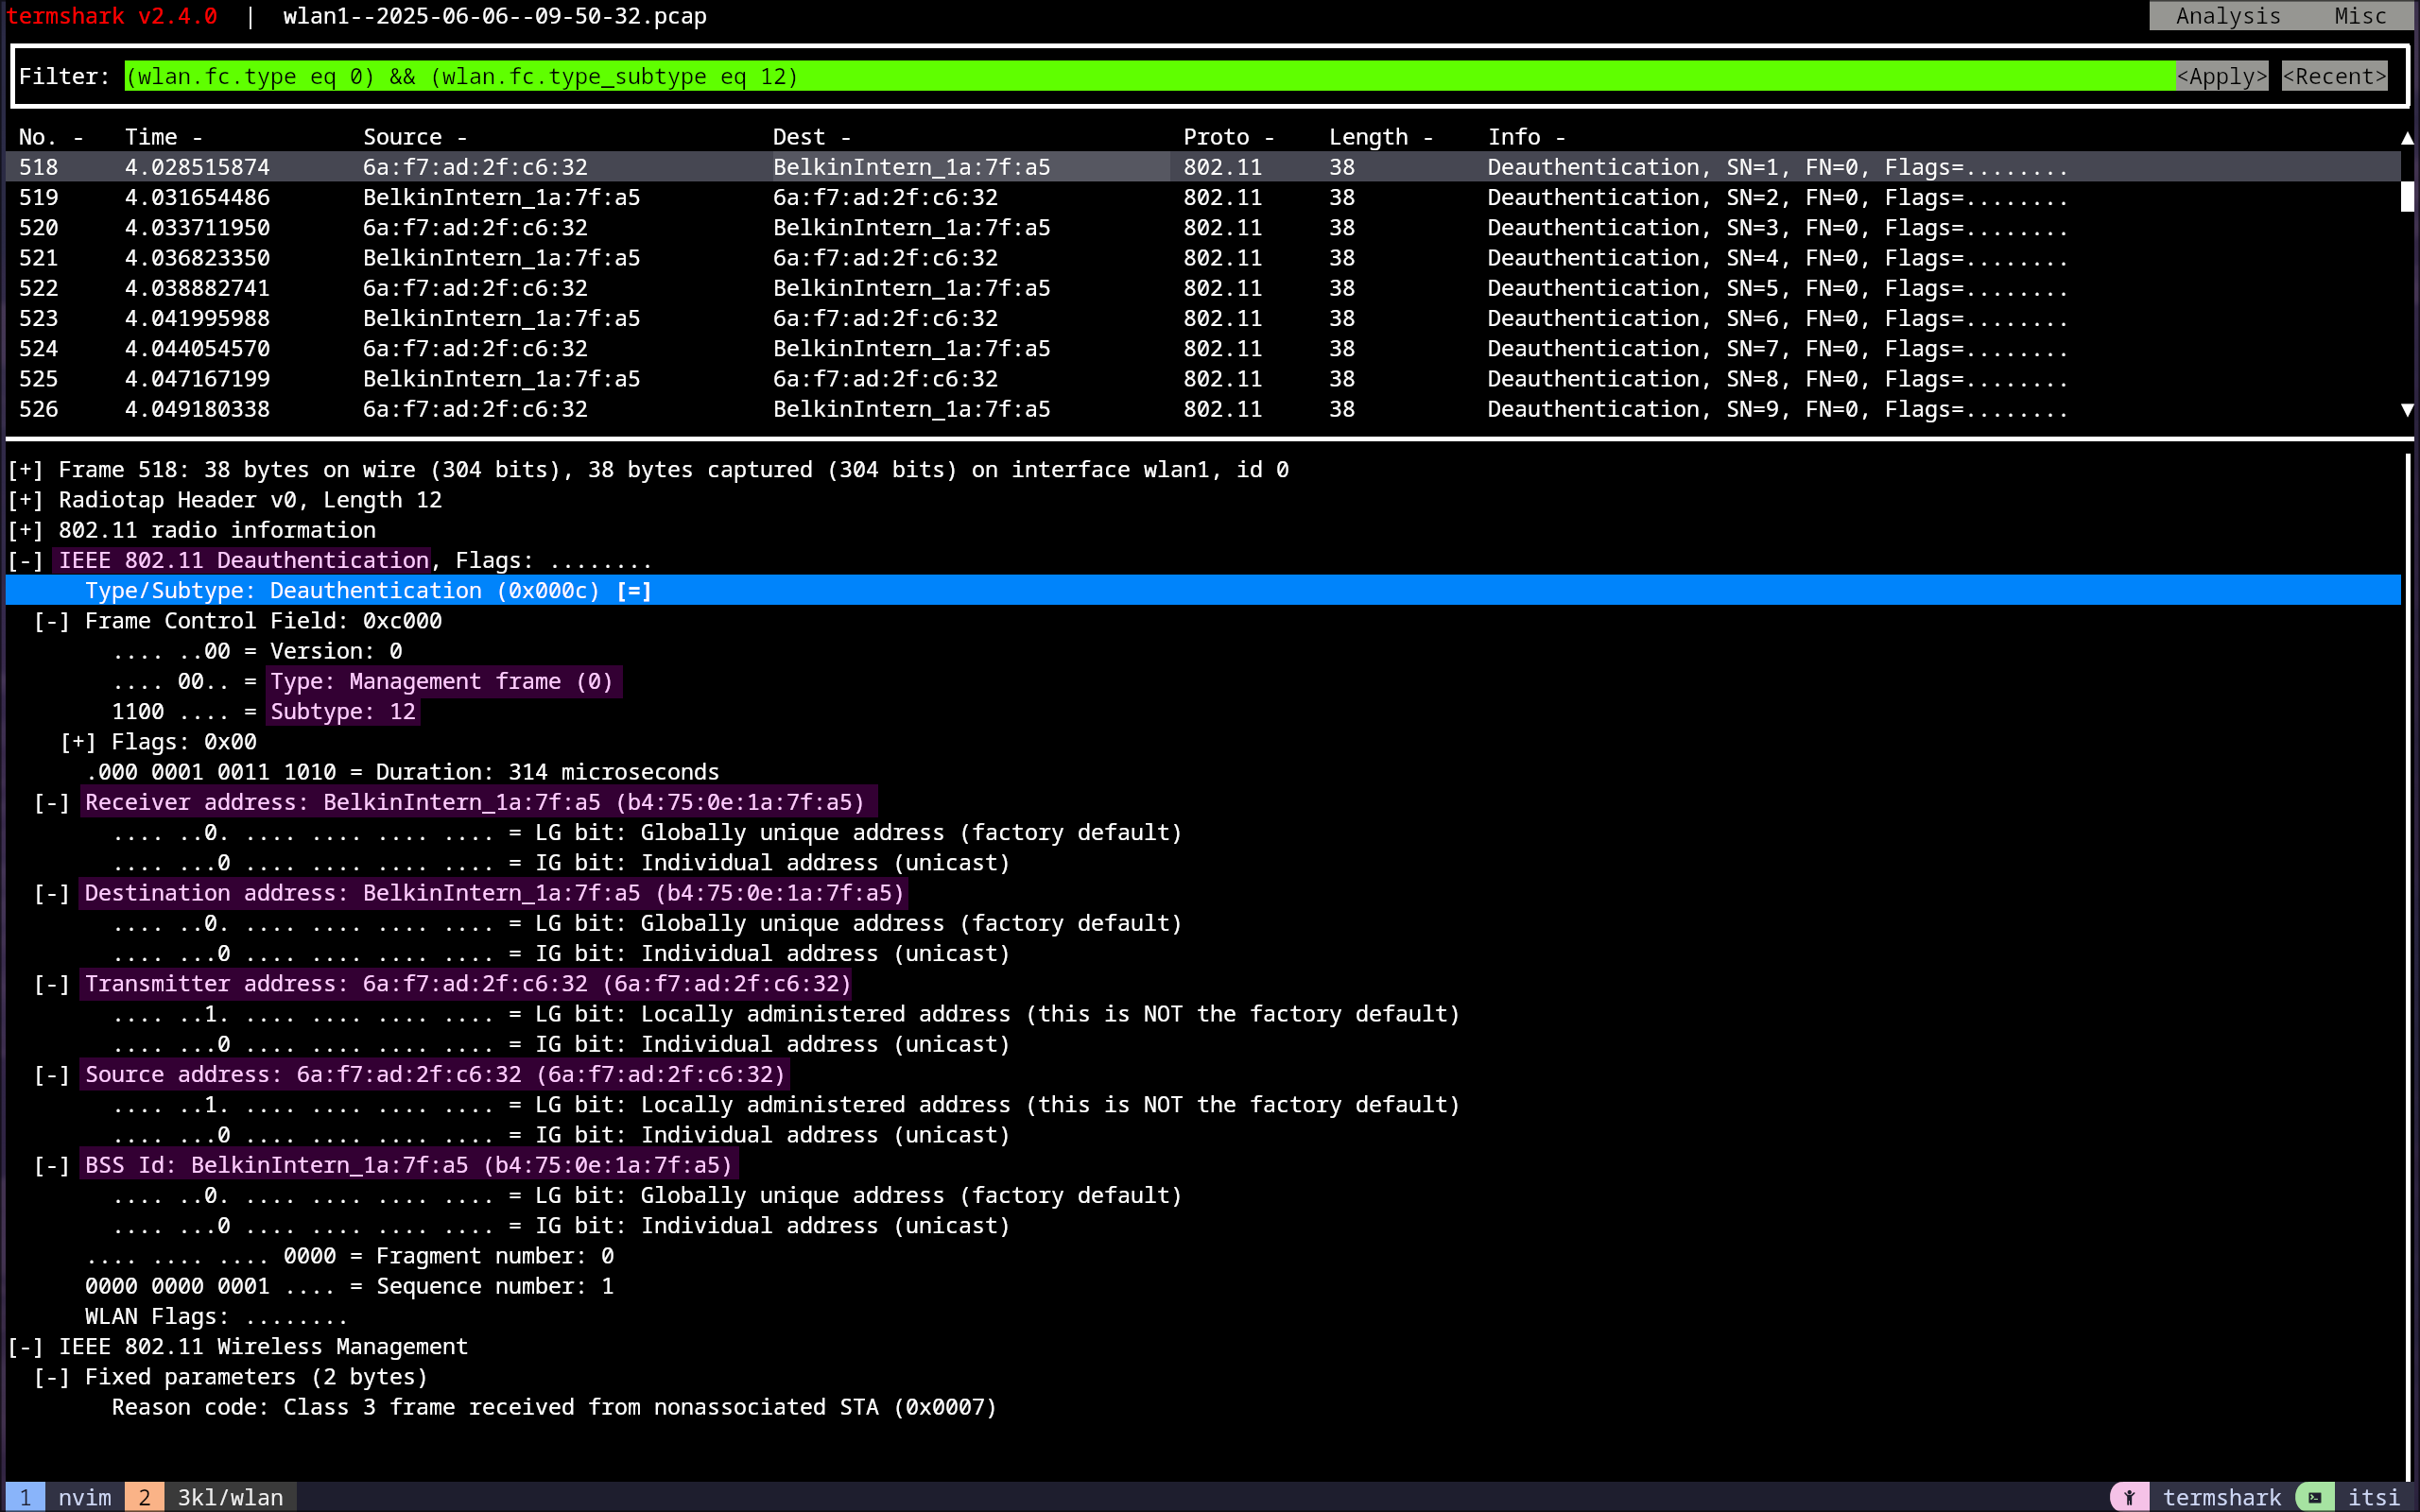This screenshot has height=1512, width=2420.
Task: Open the Recent filters list
Action: (2334, 76)
